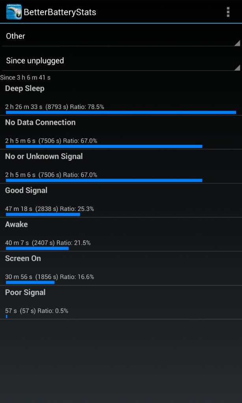Click the dropdown triangle beside 'Since unplugged'

pyautogui.click(x=237, y=68)
